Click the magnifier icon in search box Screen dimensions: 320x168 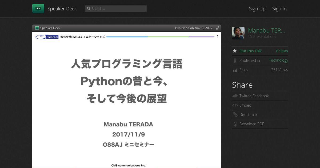[89, 9]
